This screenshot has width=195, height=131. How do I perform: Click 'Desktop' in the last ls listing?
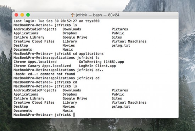[x=21, y=107]
